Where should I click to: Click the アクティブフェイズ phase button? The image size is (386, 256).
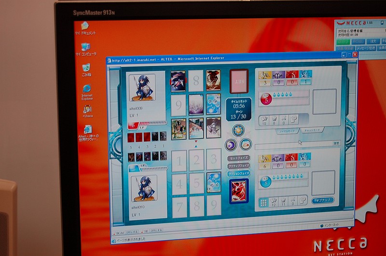coord(238,165)
